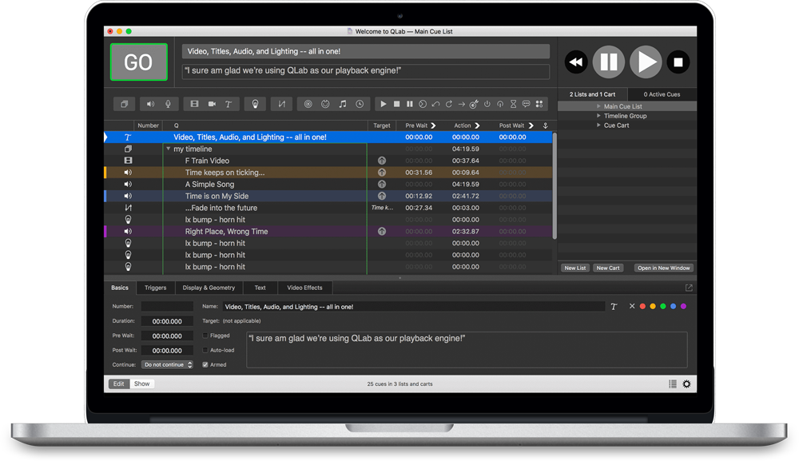Screen dimensions: 799x461
Task: Click the Camera cue toolbar icon
Action: pos(212,104)
